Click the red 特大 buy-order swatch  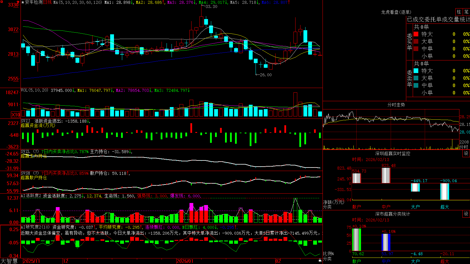(x=416, y=34)
